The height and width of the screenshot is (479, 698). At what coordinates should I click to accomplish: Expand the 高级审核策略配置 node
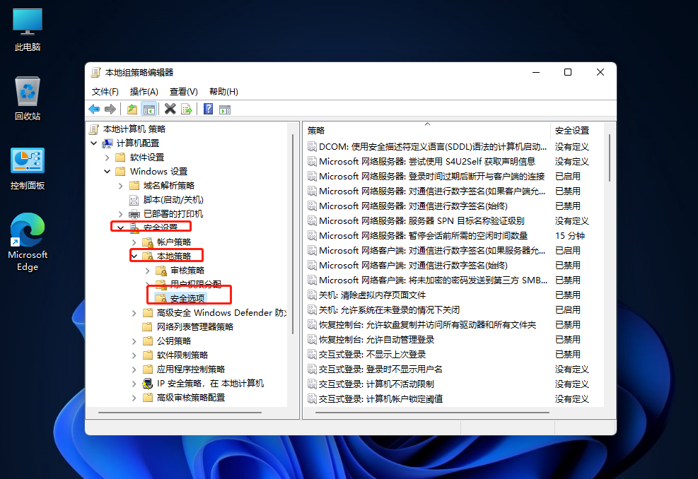(134, 398)
